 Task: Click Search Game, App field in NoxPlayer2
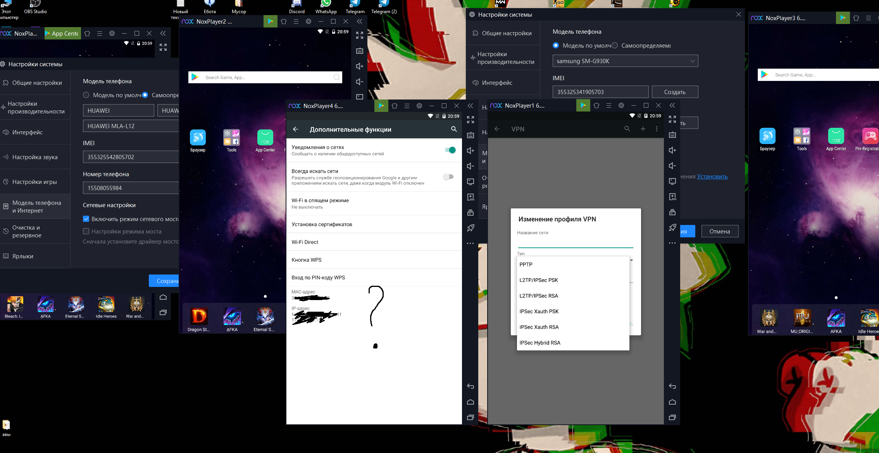(x=265, y=77)
